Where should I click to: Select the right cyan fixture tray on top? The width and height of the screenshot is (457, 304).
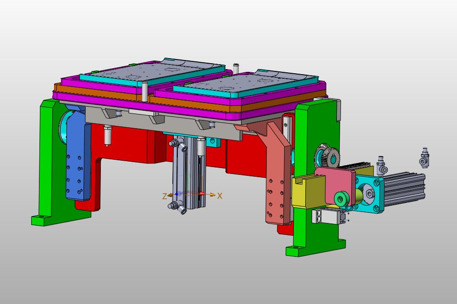[245, 84]
